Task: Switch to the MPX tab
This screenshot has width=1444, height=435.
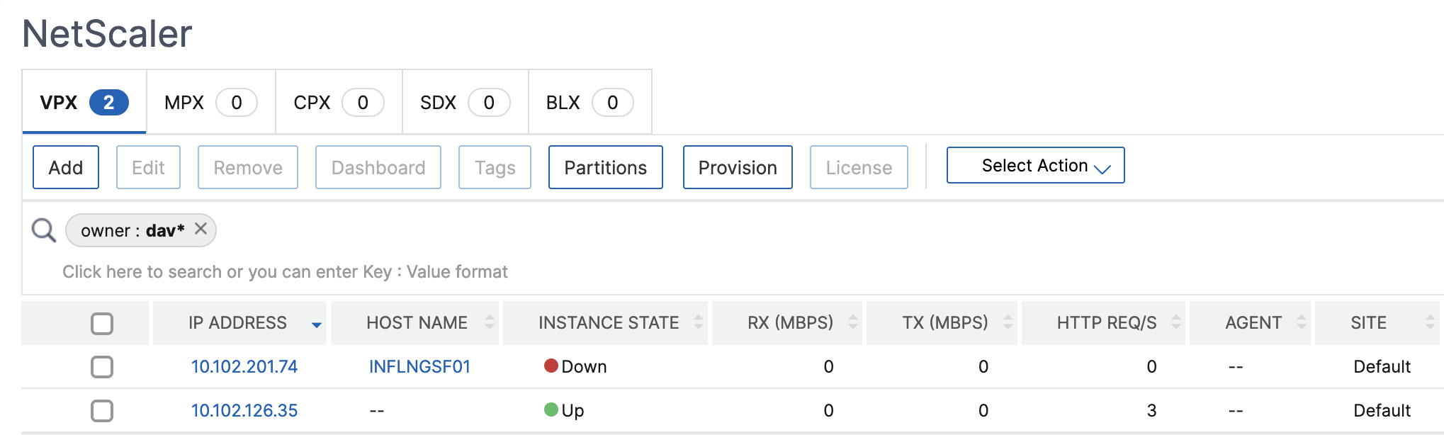Action: (210, 103)
